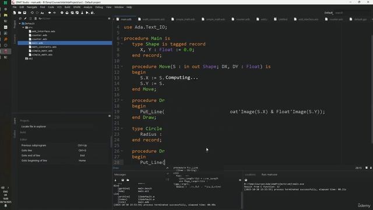Click the Redo toolbar icon
This screenshot has width=373, height=210.
coord(37,13)
